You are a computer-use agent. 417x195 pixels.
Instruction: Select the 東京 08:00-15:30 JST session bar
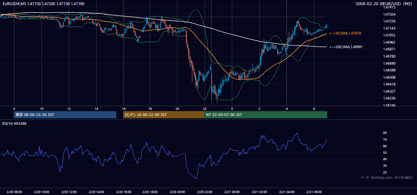(65, 115)
